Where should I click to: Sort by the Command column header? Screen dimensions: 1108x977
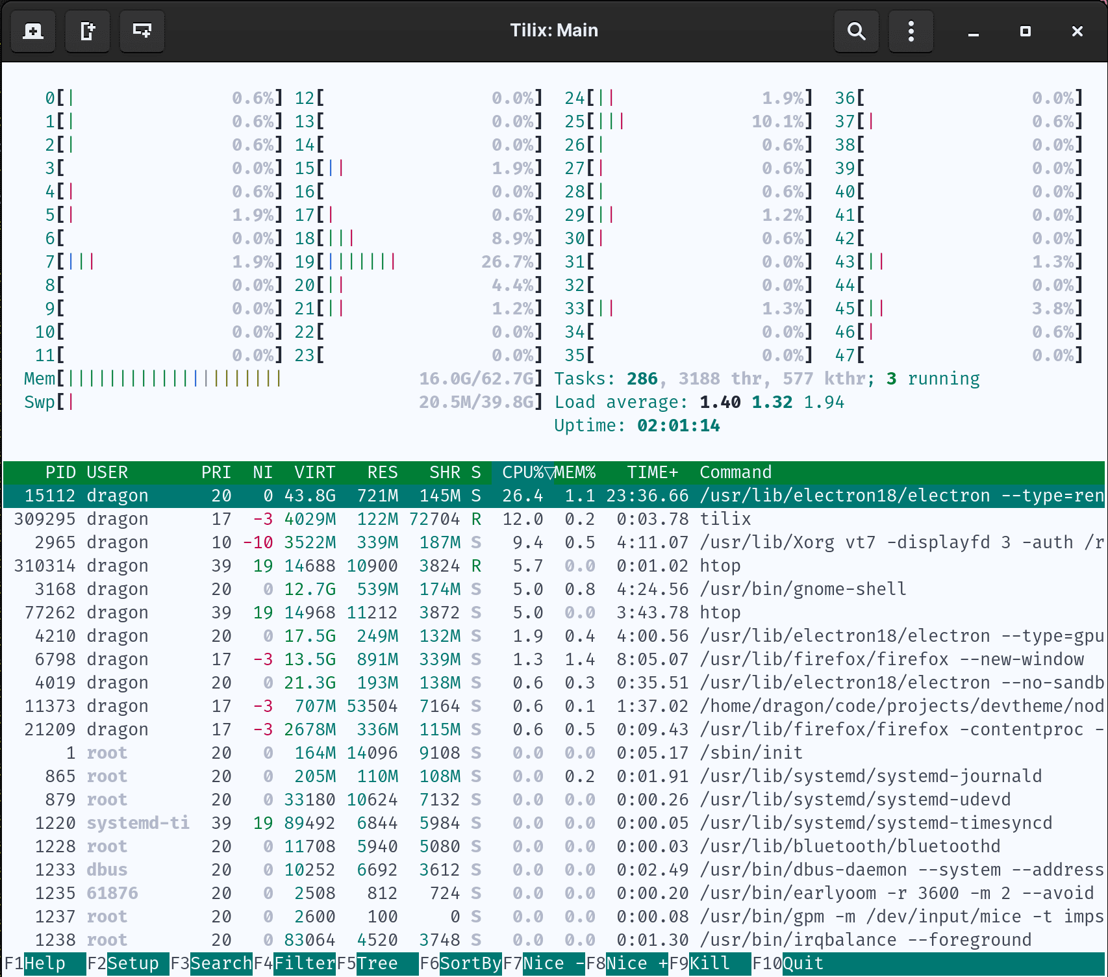(x=736, y=472)
